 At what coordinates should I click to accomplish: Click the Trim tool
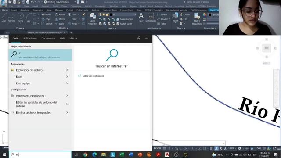pos(72,14)
